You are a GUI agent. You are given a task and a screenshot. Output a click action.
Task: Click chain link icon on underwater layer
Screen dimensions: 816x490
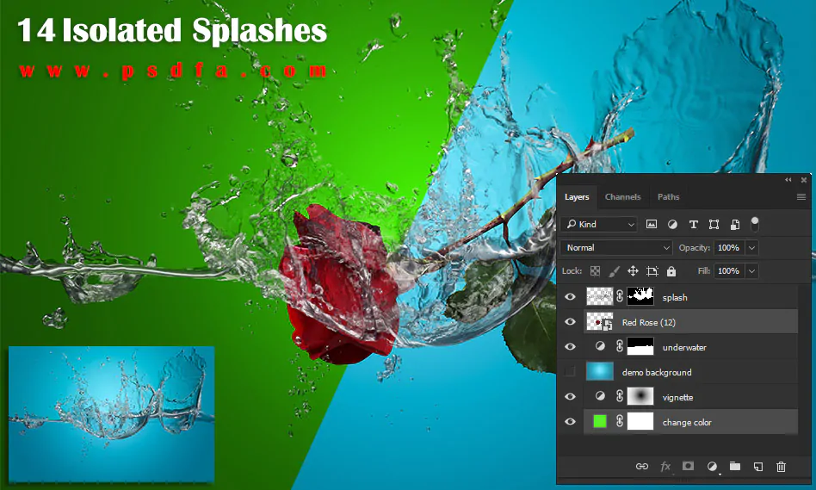click(620, 346)
